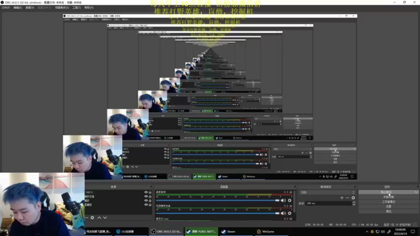Click mixer panel vertical scrollbar

click(x=295, y=205)
